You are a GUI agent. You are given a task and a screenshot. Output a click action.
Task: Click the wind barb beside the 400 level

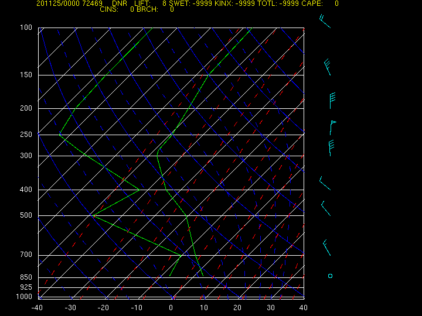point(325,183)
